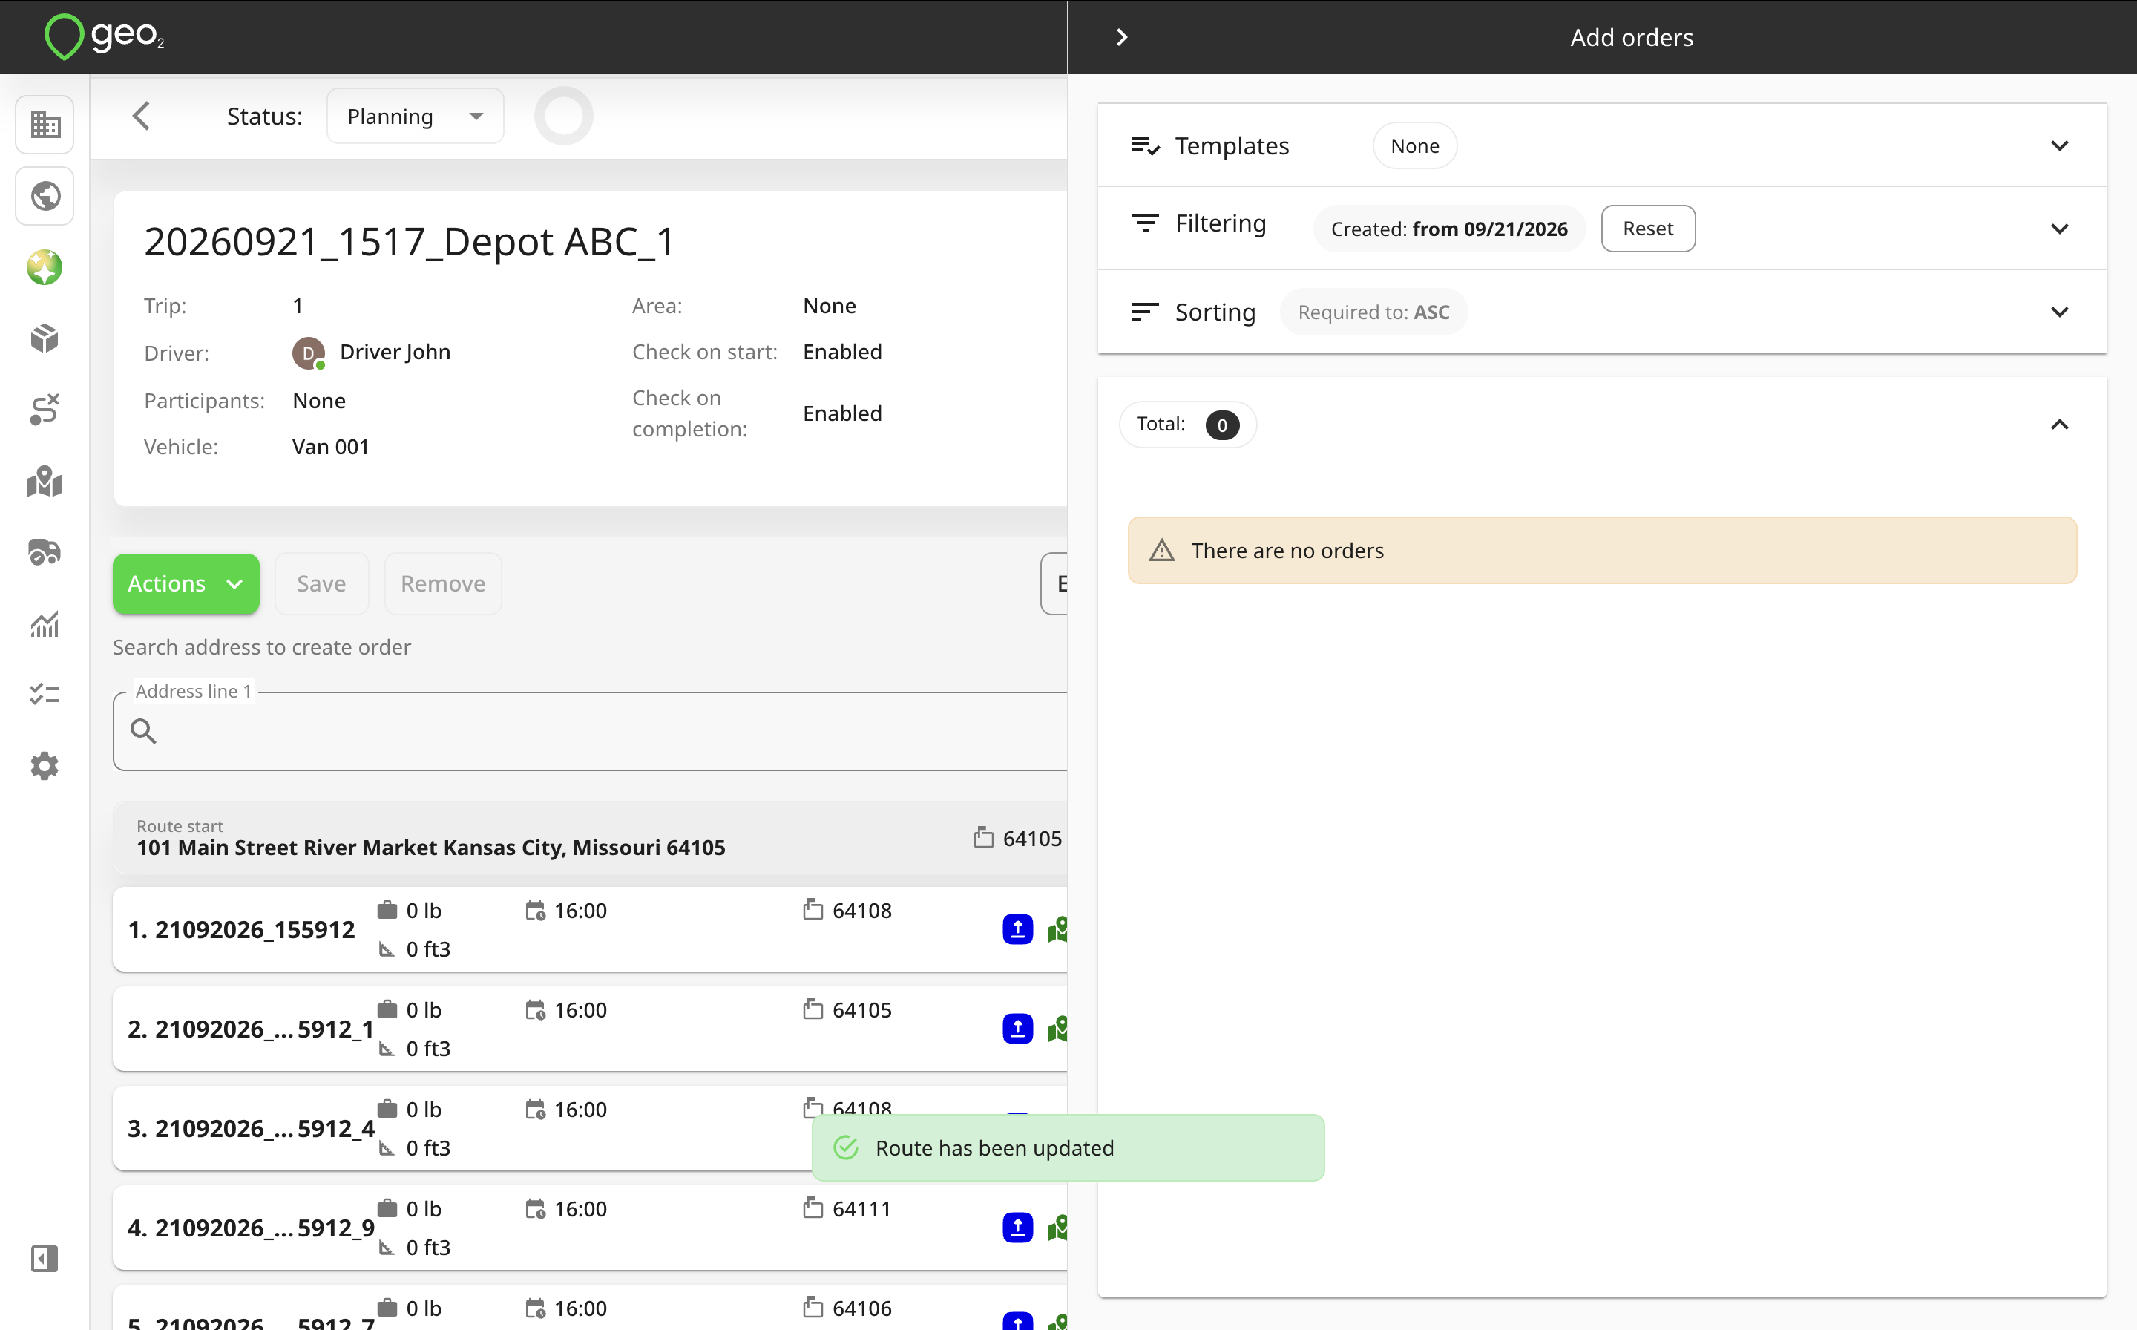Open the routes path sidebar icon
This screenshot has height=1330, width=2137.
click(45, 410)
